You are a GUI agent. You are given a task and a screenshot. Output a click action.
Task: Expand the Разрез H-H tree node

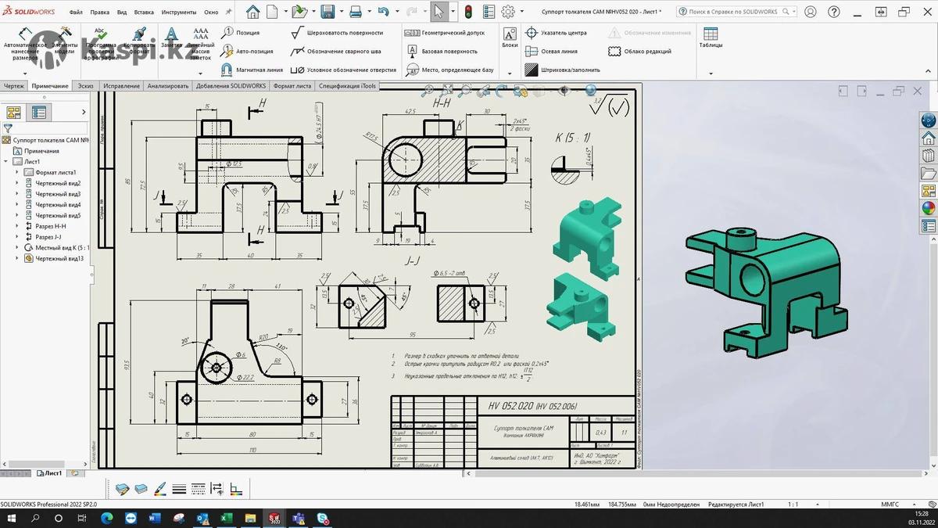18,226
